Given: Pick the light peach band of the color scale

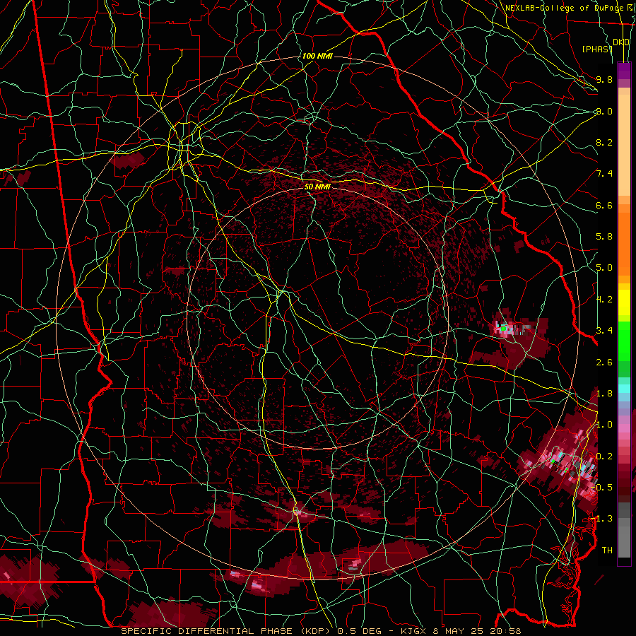Looking at the screenshot, I should (624, 145).
